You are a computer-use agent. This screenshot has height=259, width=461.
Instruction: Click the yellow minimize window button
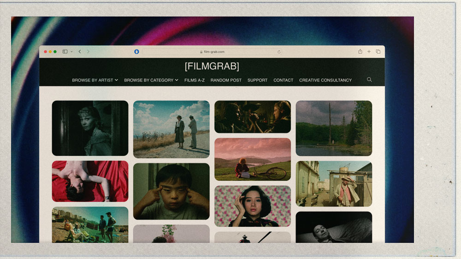[x=50, y=52]
